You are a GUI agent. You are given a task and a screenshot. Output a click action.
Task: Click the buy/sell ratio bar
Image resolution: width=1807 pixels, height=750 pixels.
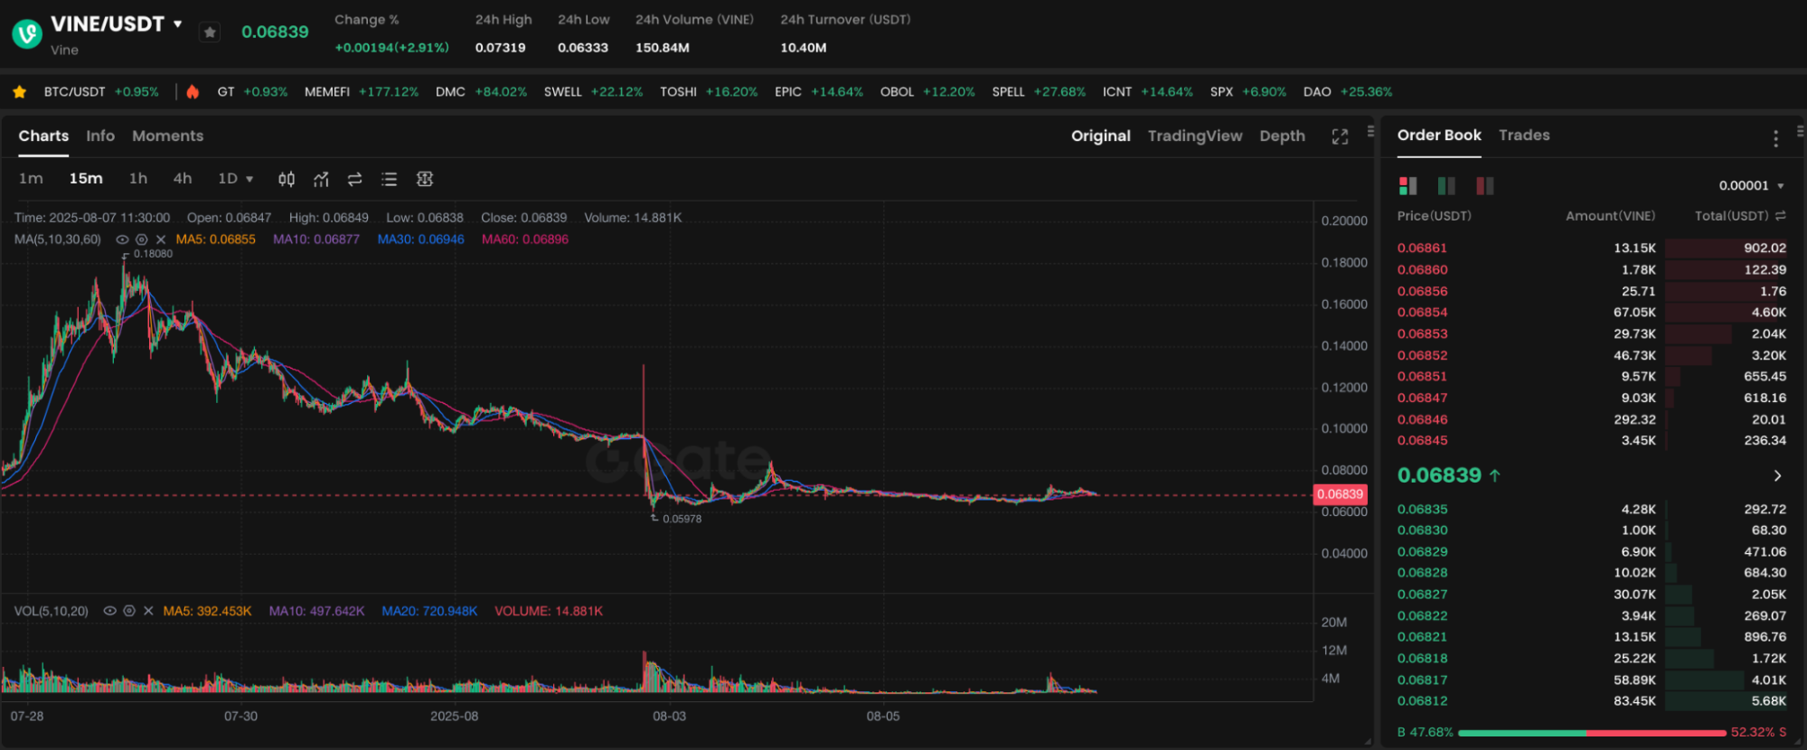coord(1592,733)
